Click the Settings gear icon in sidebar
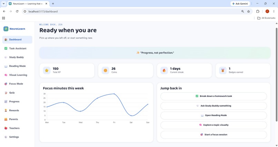This screenshot has width=278, height=147. point(6,137)
